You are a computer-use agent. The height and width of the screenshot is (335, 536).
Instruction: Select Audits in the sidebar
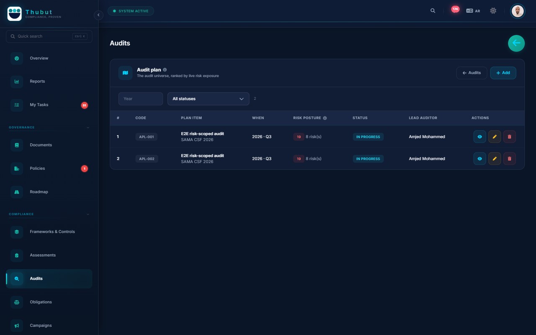pos(49,278)
